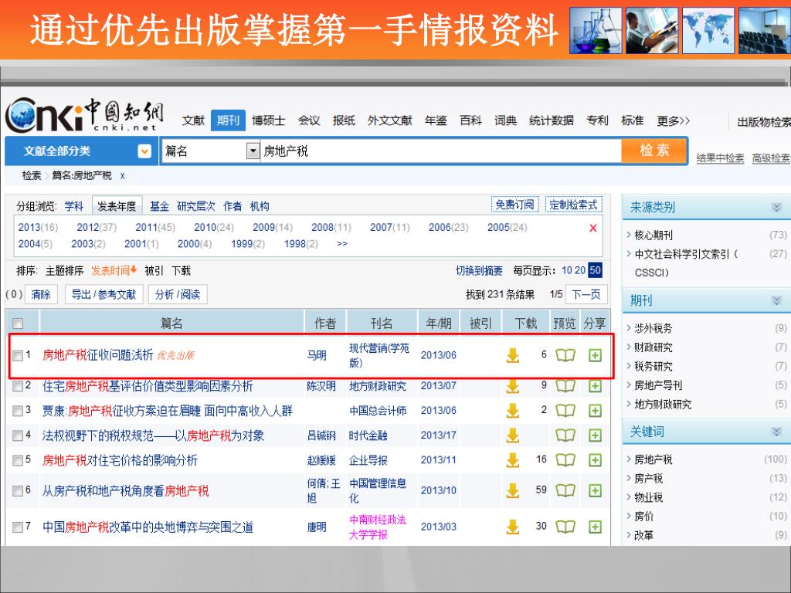Screen dimensions: 791x593
Task: Download the 中国总会计师 article
Action: point(513,411)
